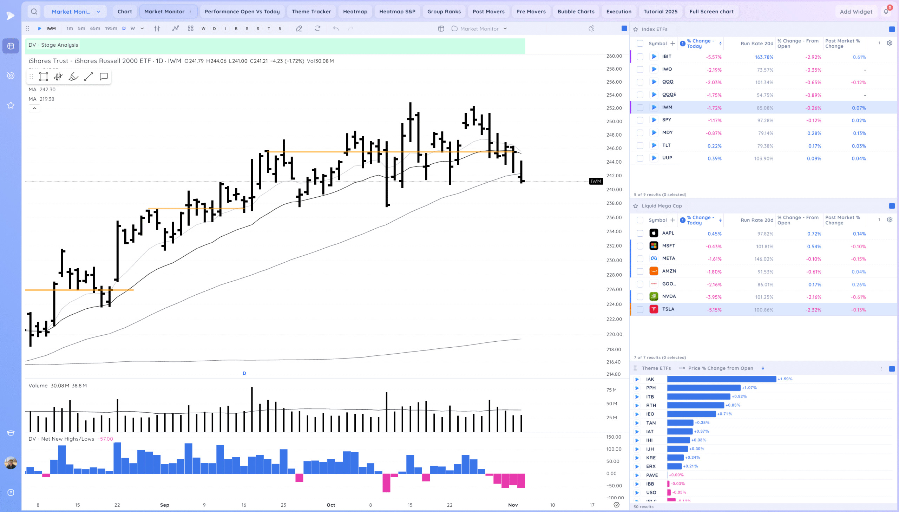Open the notifications bell
The image size is (899, 512).
click(886, 12)
